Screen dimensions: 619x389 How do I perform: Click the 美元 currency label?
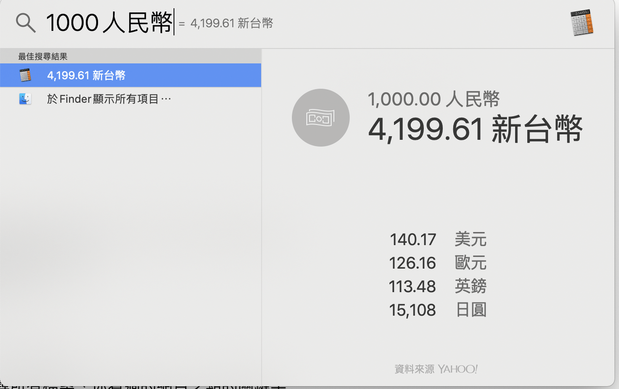coord(471,239)
